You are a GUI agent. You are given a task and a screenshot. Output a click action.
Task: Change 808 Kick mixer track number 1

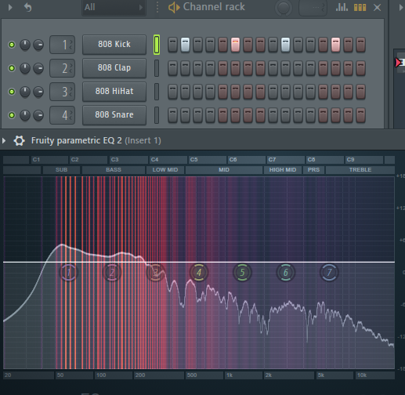pos(62,45)
